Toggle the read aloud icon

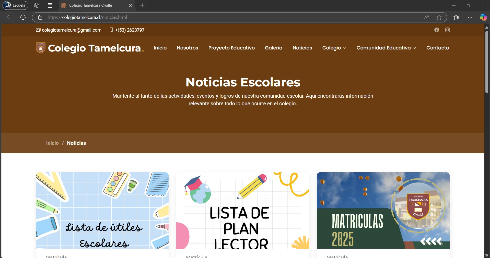click(x=426, y=17)
